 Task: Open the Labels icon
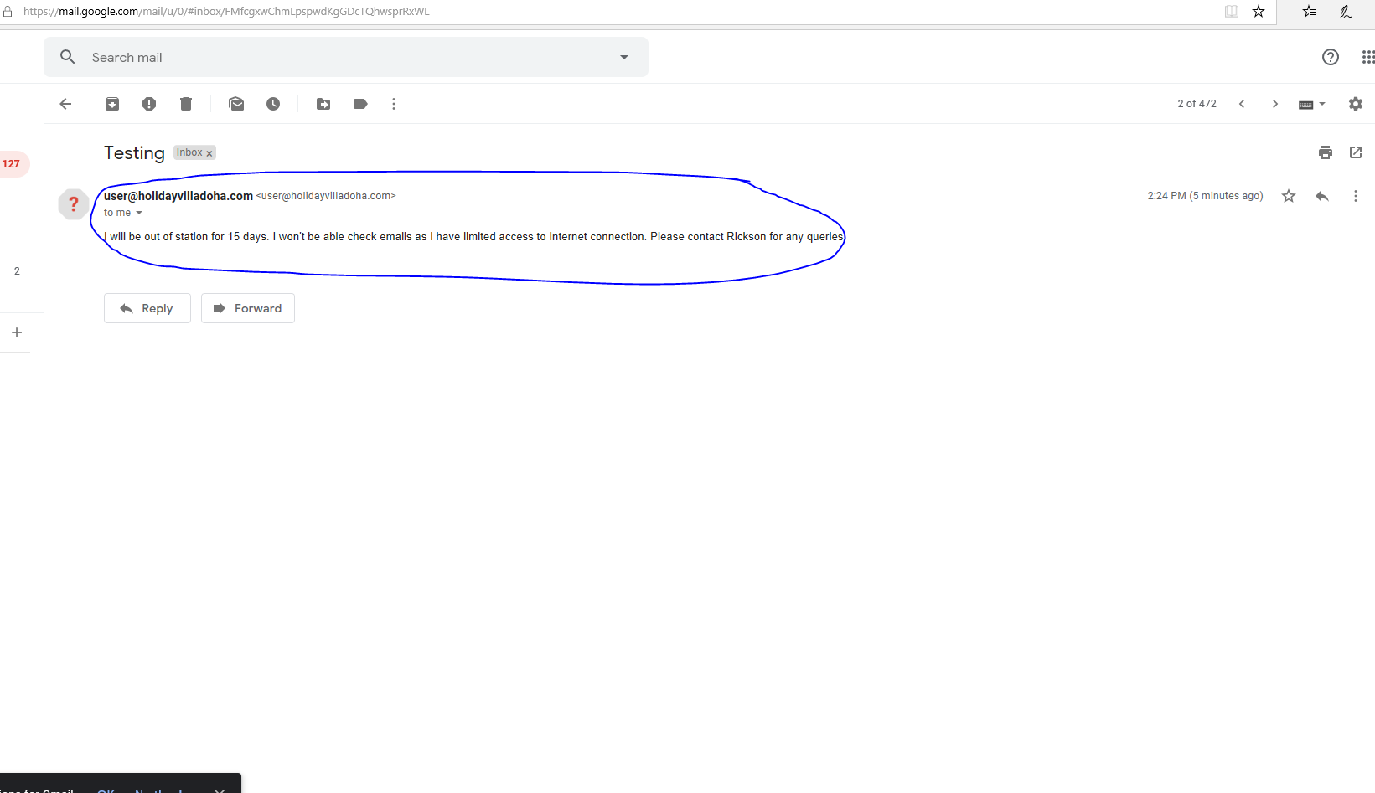360,104
